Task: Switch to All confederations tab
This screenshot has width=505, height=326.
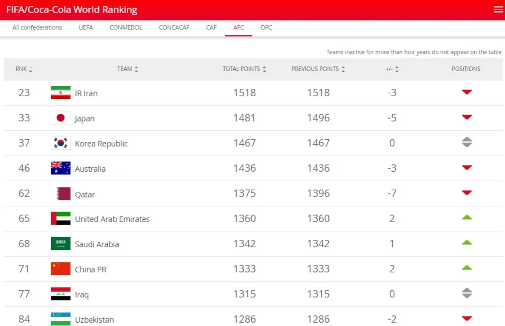Action: click(37, 27)
